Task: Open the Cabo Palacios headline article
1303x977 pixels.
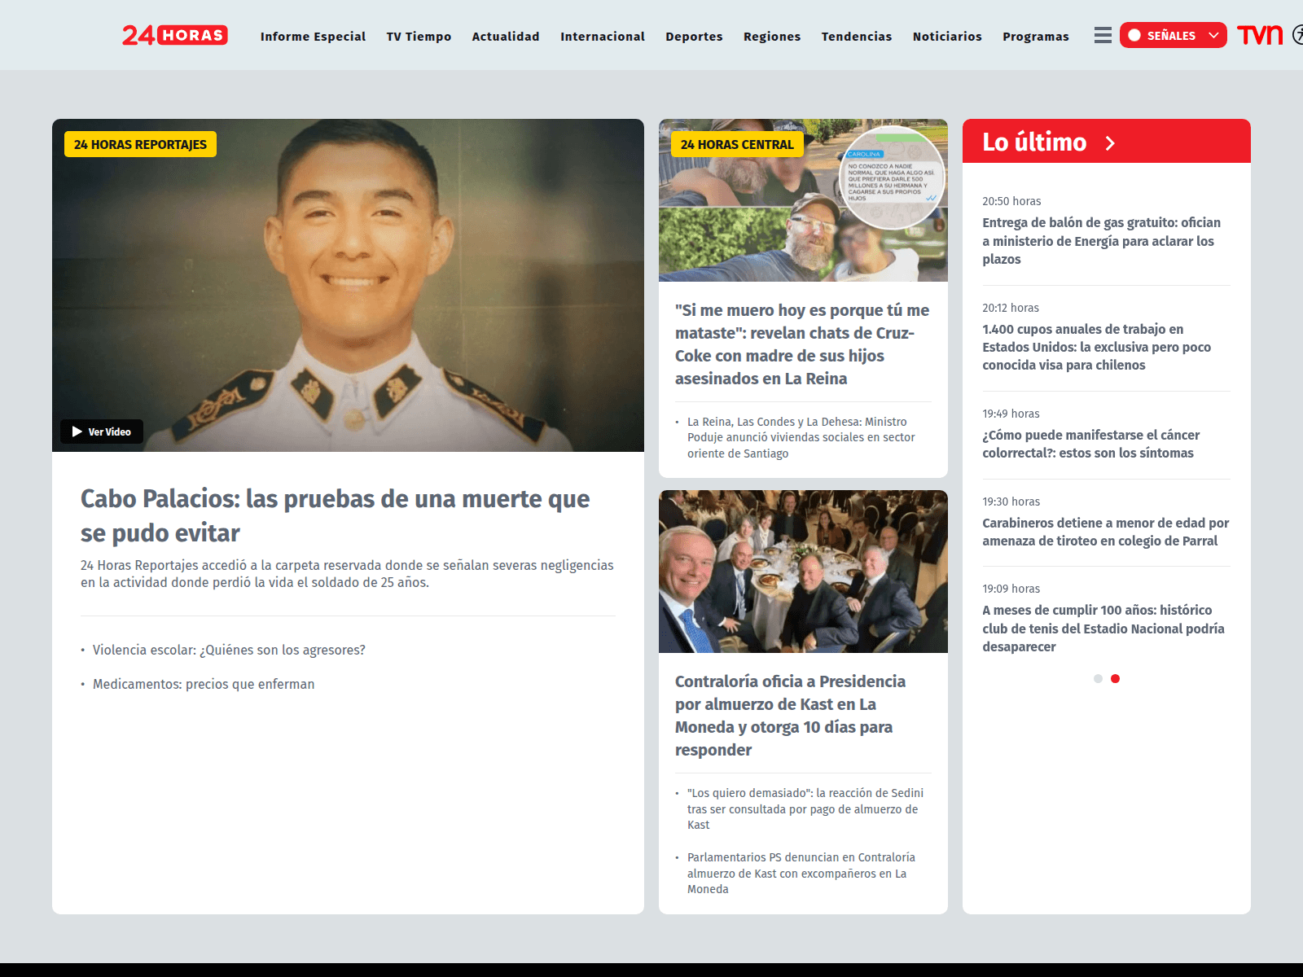Action: point(335,515)
